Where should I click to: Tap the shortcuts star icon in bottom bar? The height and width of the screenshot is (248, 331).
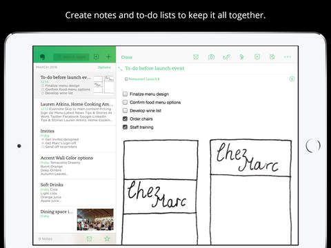(x=107, y=239)
